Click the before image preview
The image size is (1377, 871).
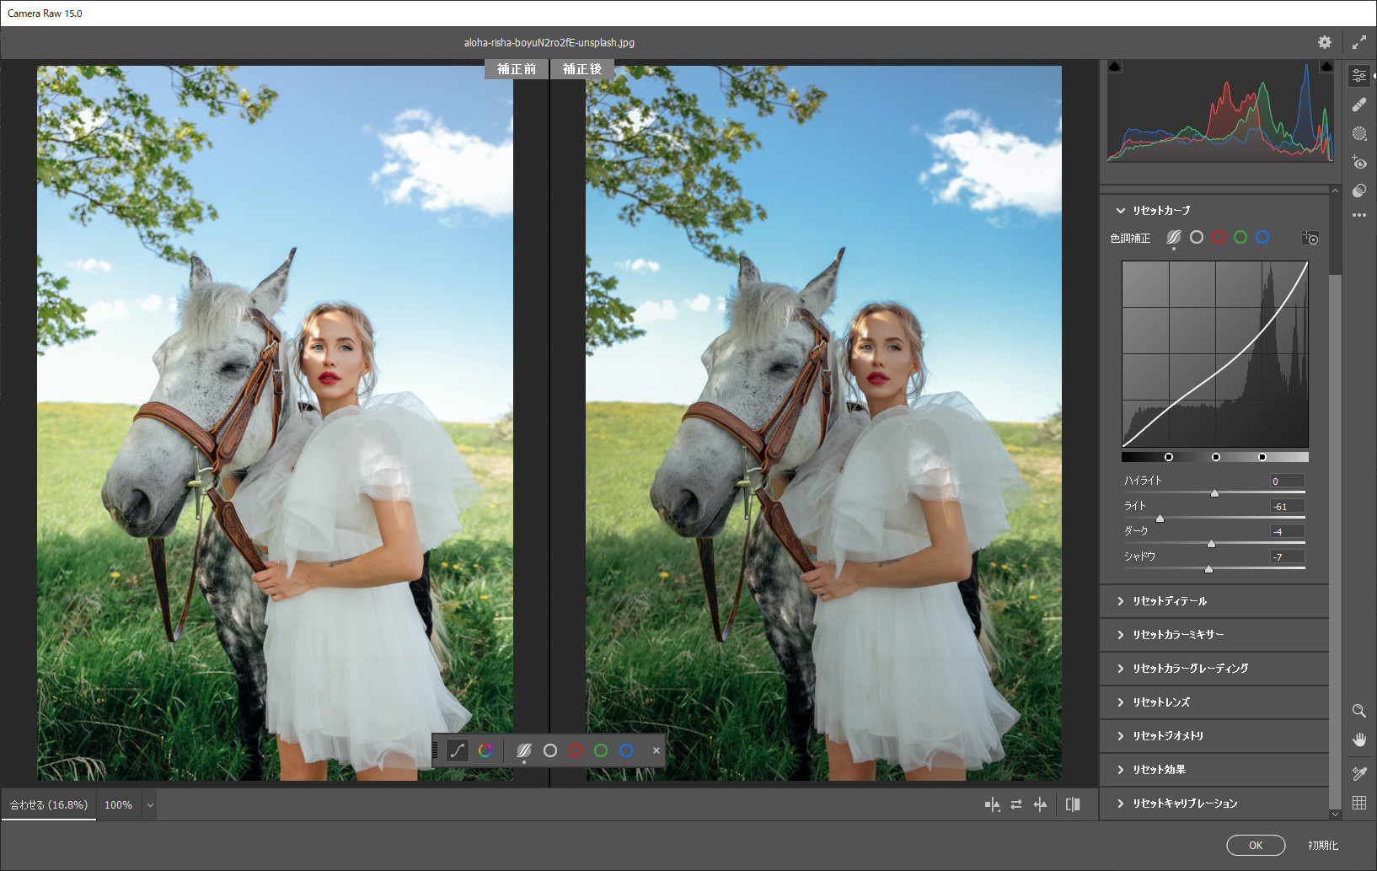click(x=275, y=423)
